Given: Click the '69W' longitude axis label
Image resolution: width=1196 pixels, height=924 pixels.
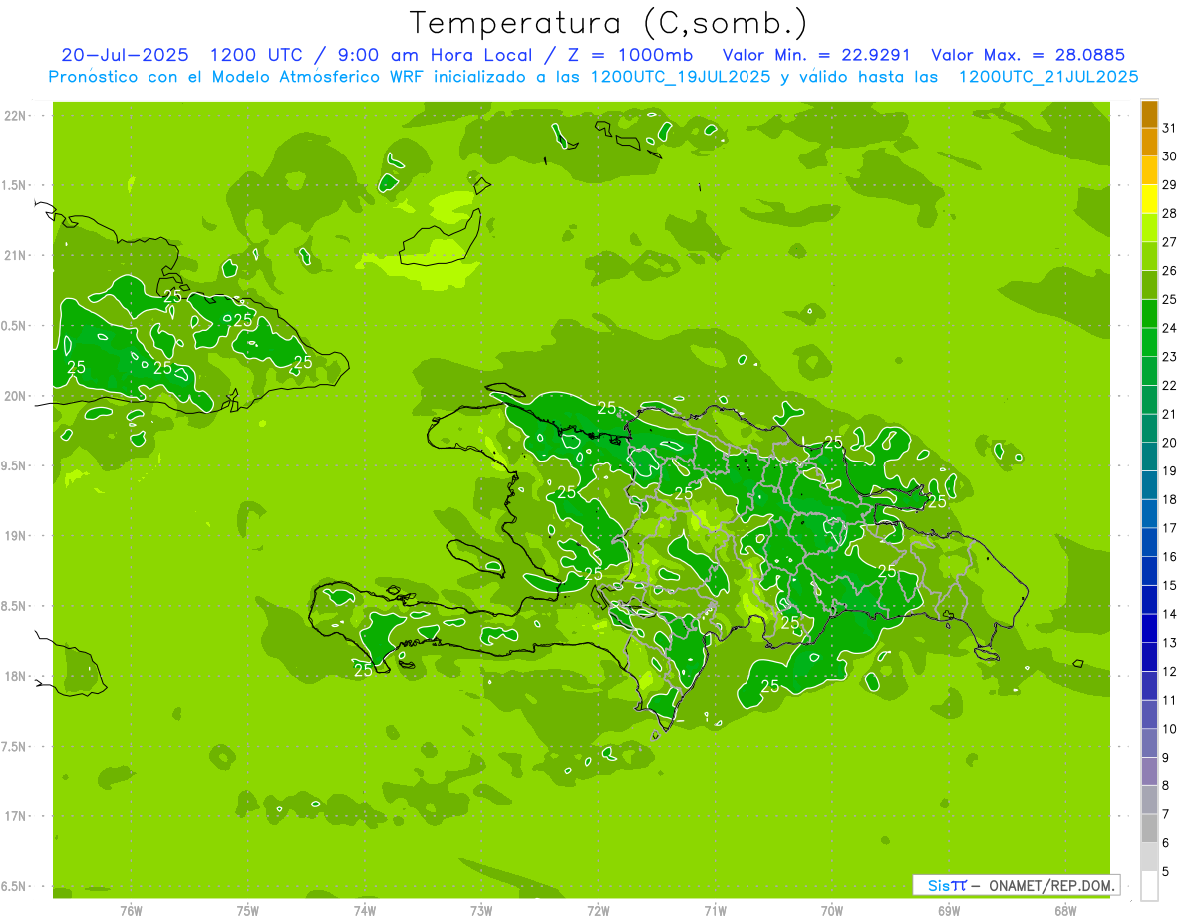Looking at the screenshot, I should click(x=949, y=910).
